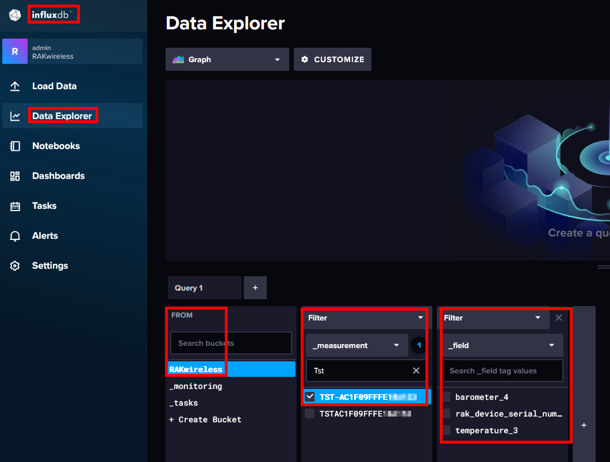Click the Notebooks book icon
The width and height of the screenshot is (610, 462).
click(x=15, y=146)
